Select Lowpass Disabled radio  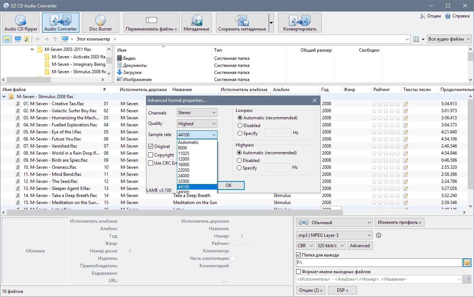(x=240, y=126)
